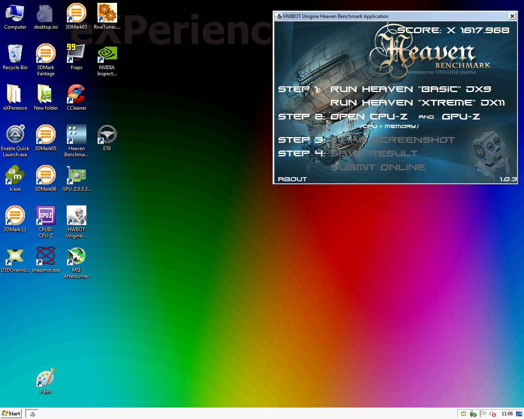Screen dimensions: 524x419
Task: Click the HWBOT taskbar button
Action: coord(32,413)
